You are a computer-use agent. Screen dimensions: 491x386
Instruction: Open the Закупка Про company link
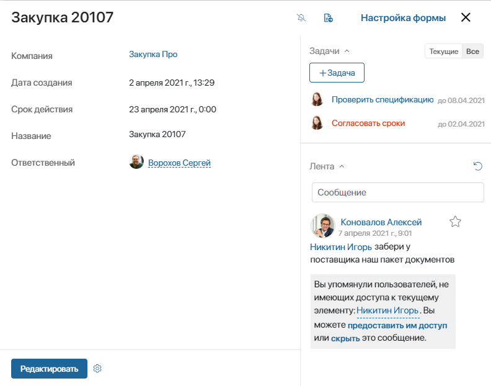click(x=153, y=54)
